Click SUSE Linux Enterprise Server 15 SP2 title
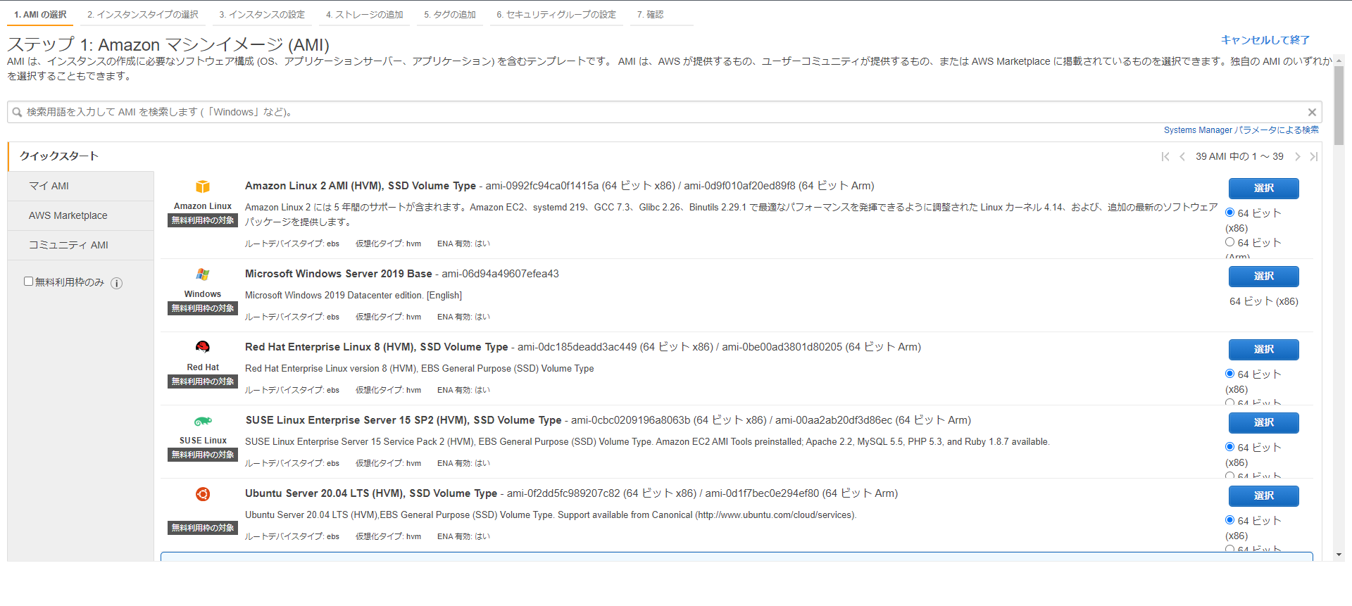Viewport: 1352px width, 606px height. 403,420
